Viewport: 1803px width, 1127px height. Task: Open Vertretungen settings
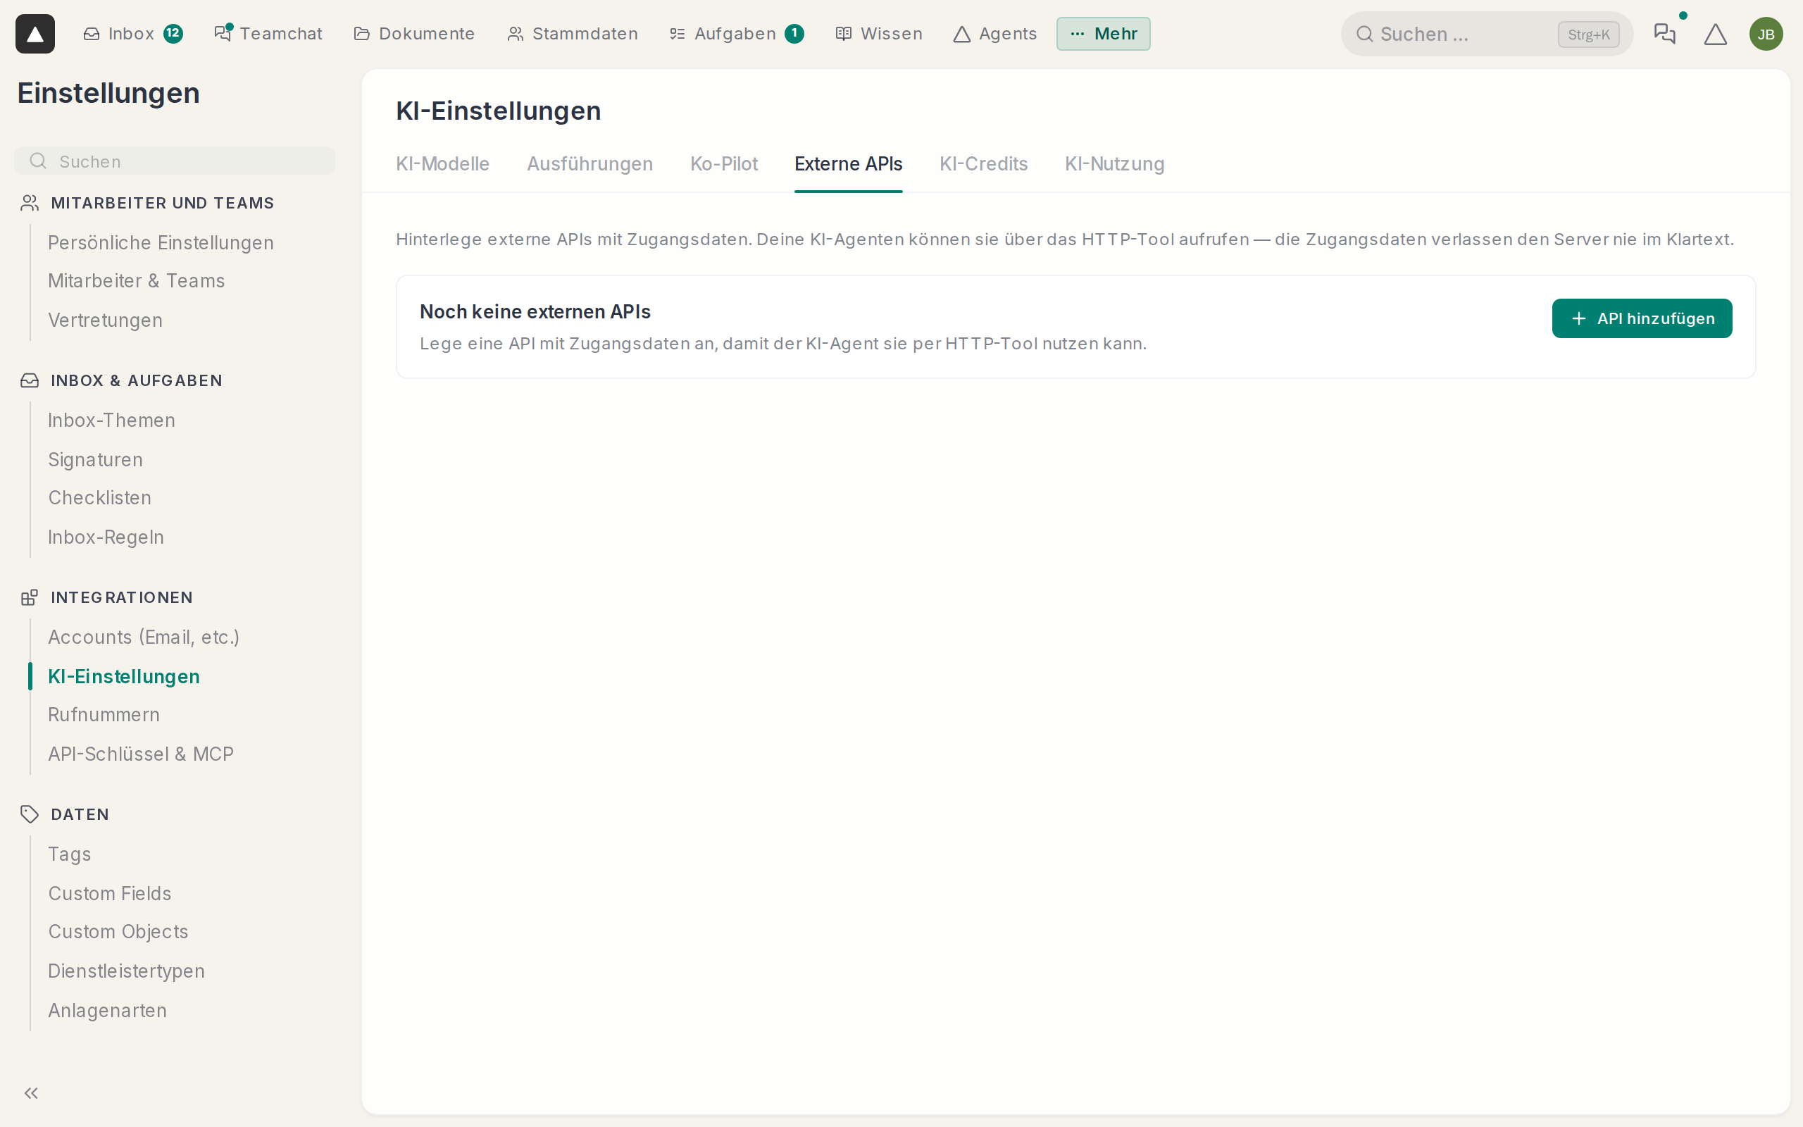tap(105, 320)
